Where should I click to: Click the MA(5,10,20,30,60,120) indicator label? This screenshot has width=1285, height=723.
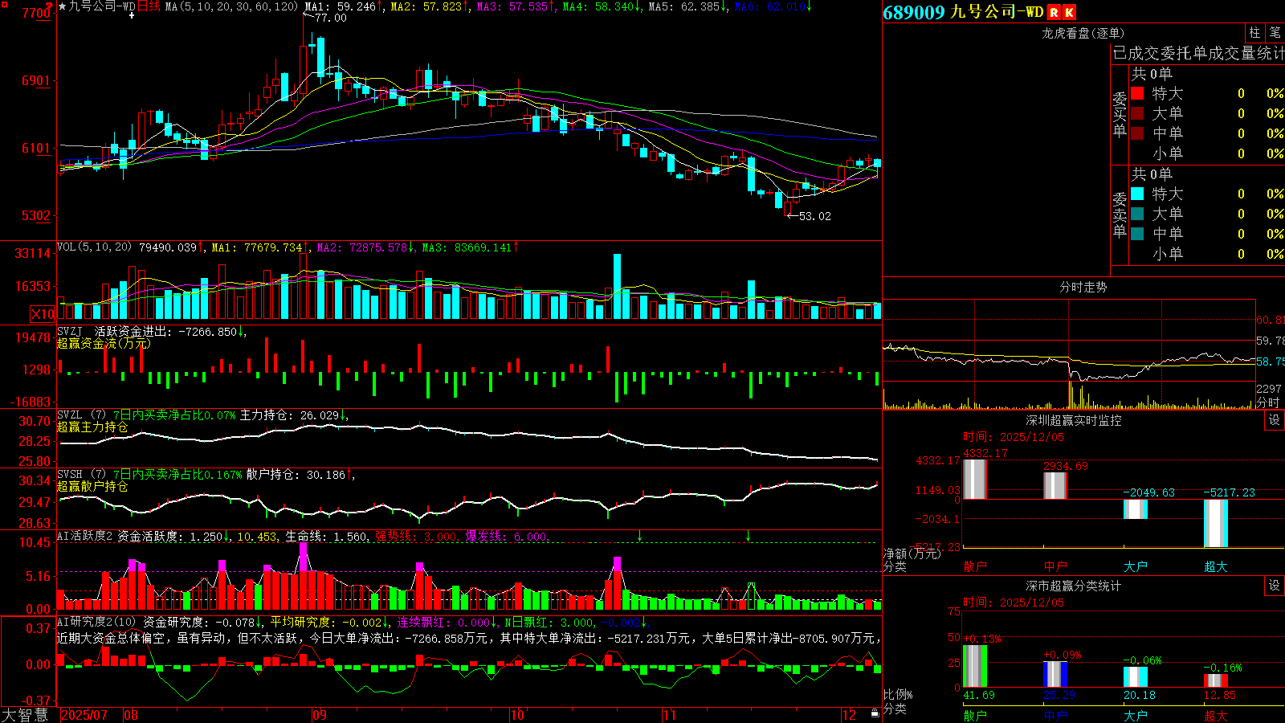(231, 6)
